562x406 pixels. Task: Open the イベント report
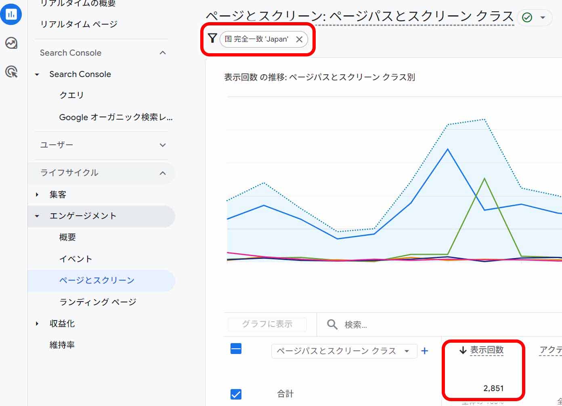pyautogui.click(x=75, y=259)
